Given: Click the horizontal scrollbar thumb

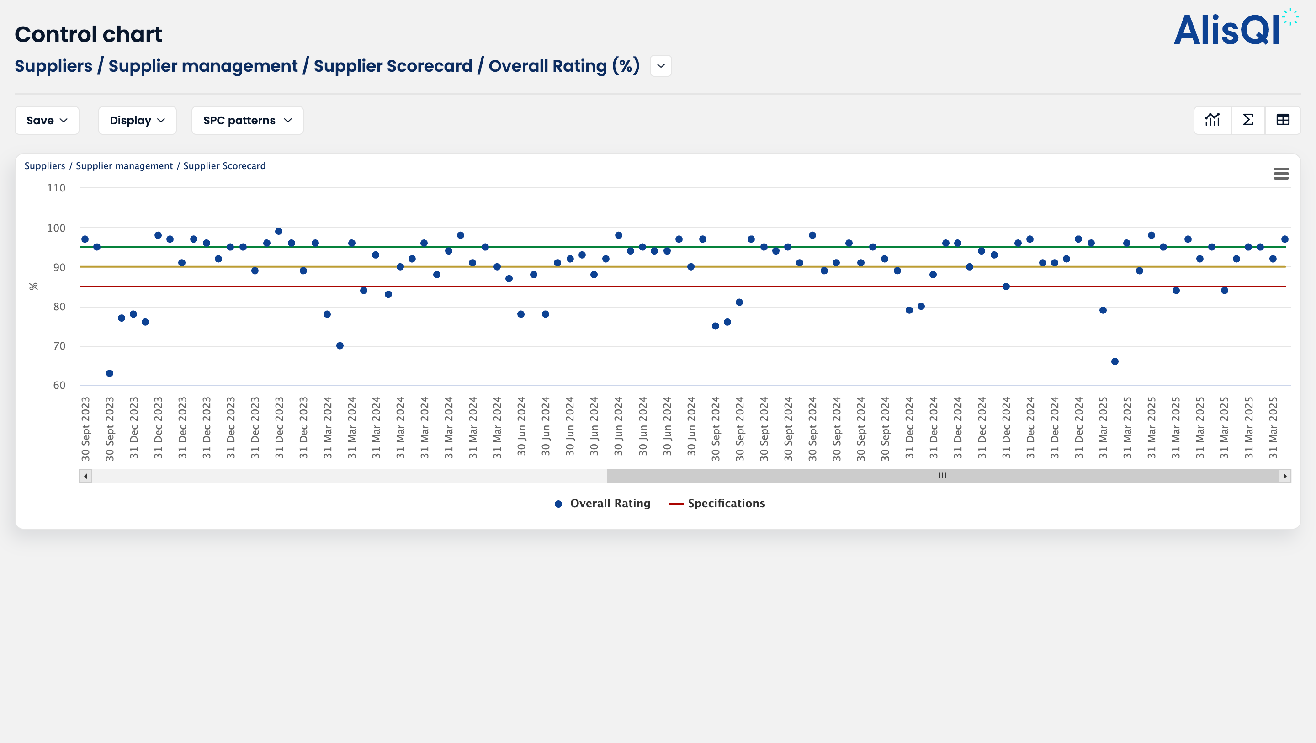Looking at the screenshot, I should point(943,476).
